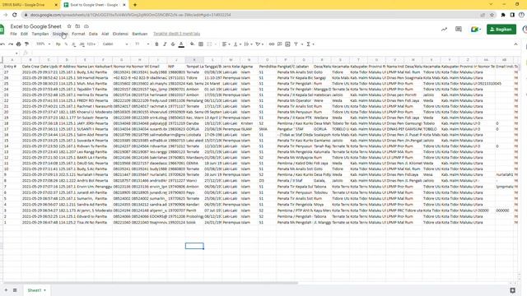Open the Google Meet call button
527x296 pixels.
(x=475, y=30)
